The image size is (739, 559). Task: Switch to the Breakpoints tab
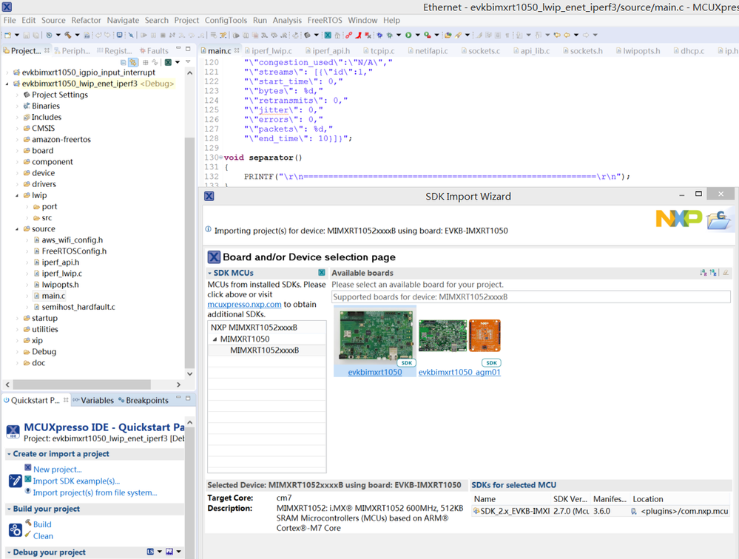[144, 400]
